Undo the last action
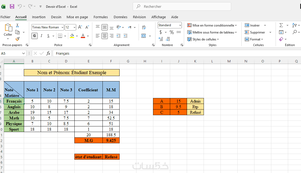 20,6
